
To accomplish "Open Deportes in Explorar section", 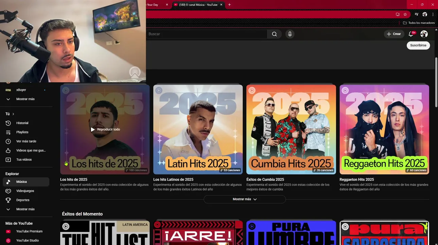I will [26, 200].
